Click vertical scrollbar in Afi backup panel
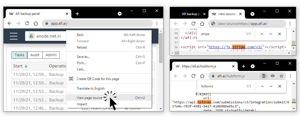Image resolution: width=300 pixels, height=120 pixels. [161, 48]
